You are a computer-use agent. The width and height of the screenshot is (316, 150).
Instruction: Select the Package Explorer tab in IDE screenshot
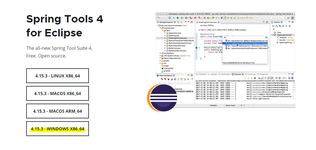pos(166,22)
